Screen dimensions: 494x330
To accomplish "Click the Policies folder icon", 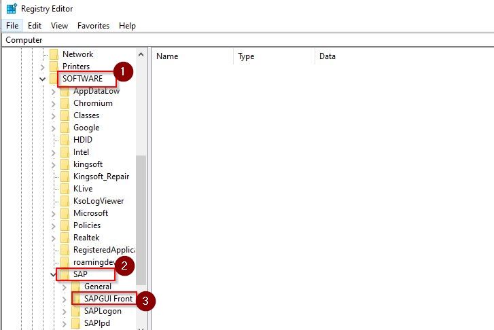I will pos(65,225).
